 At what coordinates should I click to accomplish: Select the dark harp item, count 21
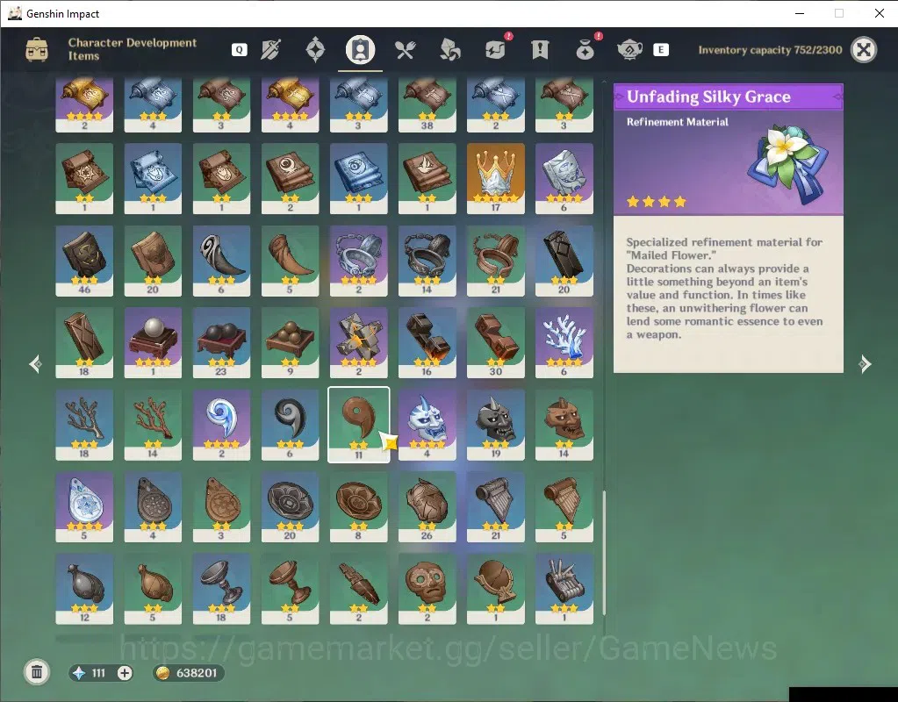click(x=496, y=506)
